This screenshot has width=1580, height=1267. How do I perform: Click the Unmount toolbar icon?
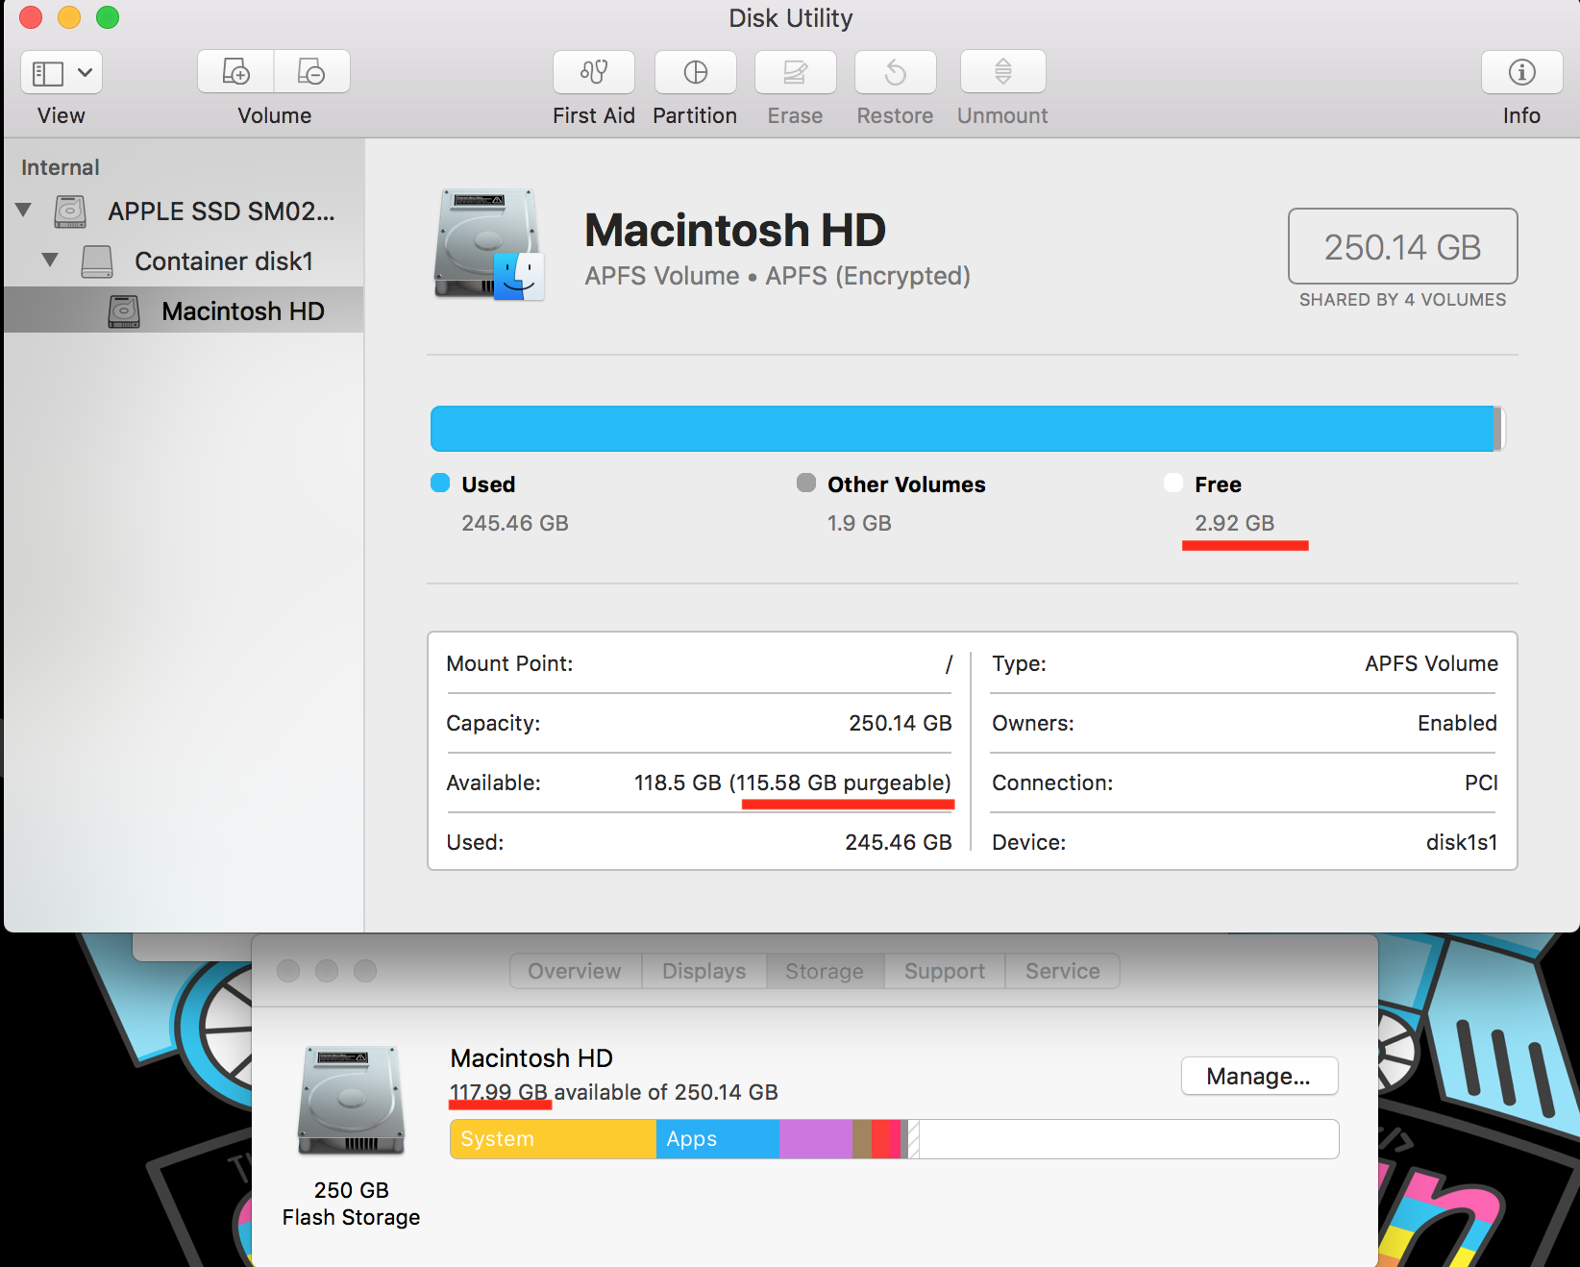(1002, 72)
